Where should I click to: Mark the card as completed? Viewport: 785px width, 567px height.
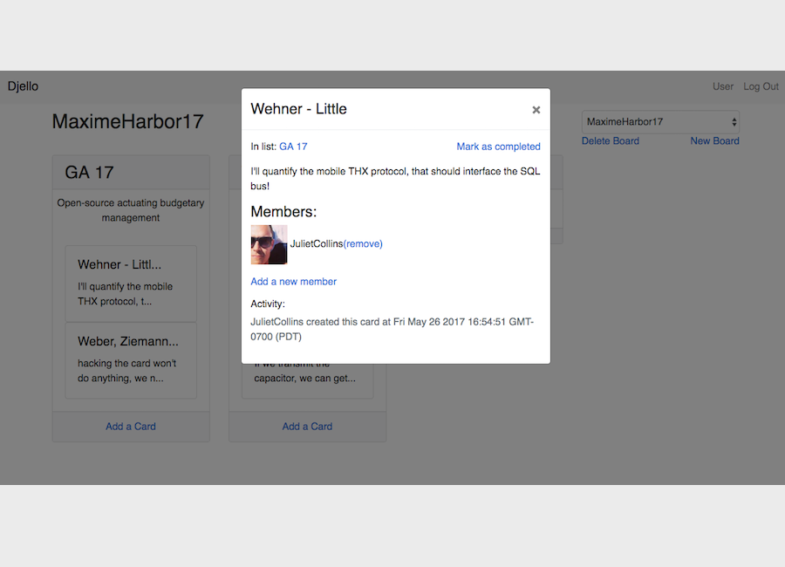click(x=498, y=147)
